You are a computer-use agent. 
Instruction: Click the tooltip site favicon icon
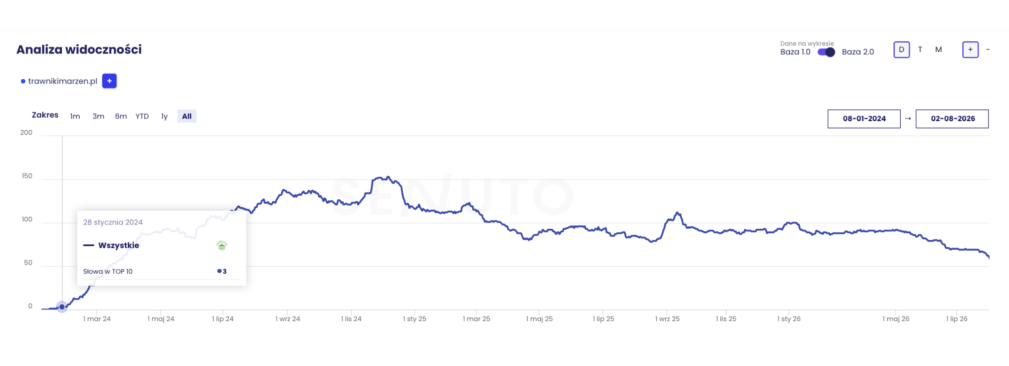(222, 246)
